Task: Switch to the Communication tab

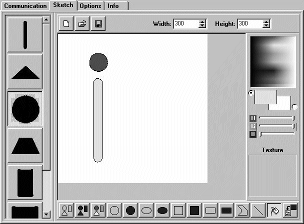Action: 25,6
